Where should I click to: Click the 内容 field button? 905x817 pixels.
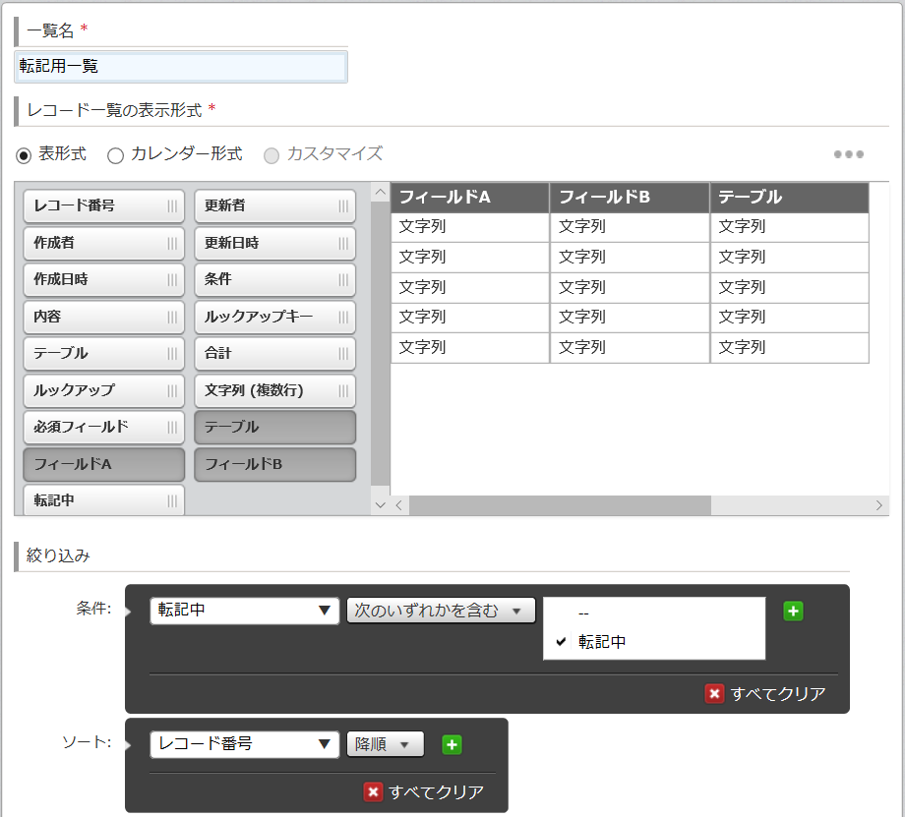(104, 317)
